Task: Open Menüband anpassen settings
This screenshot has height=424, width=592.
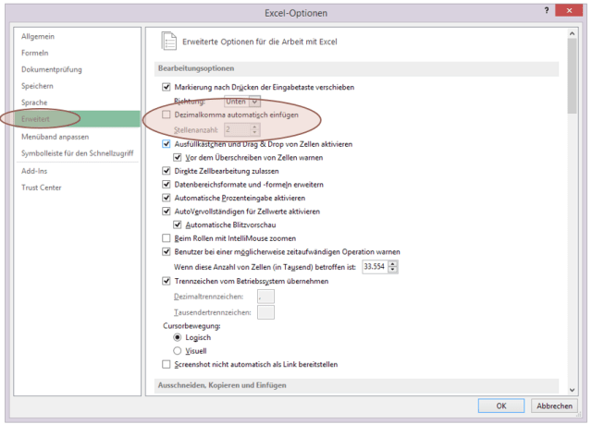Action: 55,136
